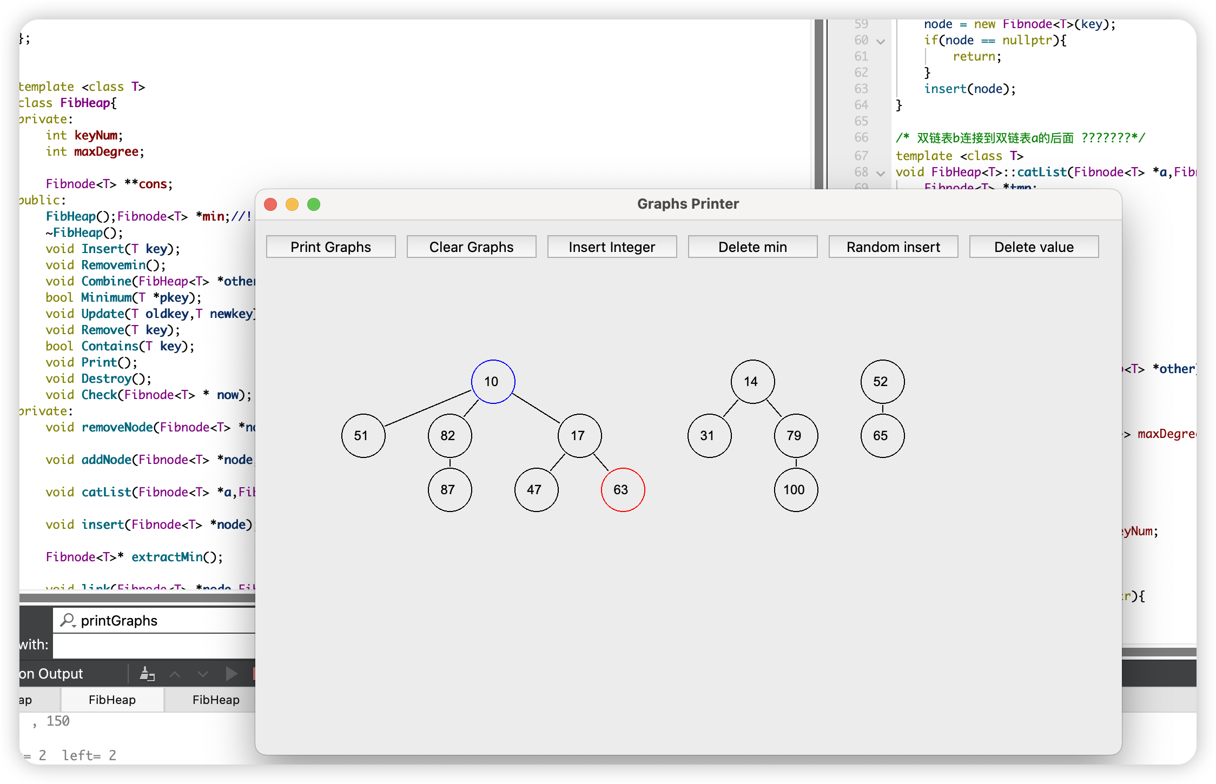Select the red node 63

click(x=623, y=490)
